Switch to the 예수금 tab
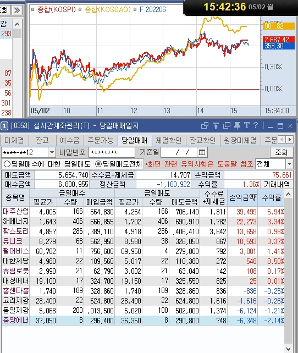Screen dimensions: 298x353 coord(69,140)
